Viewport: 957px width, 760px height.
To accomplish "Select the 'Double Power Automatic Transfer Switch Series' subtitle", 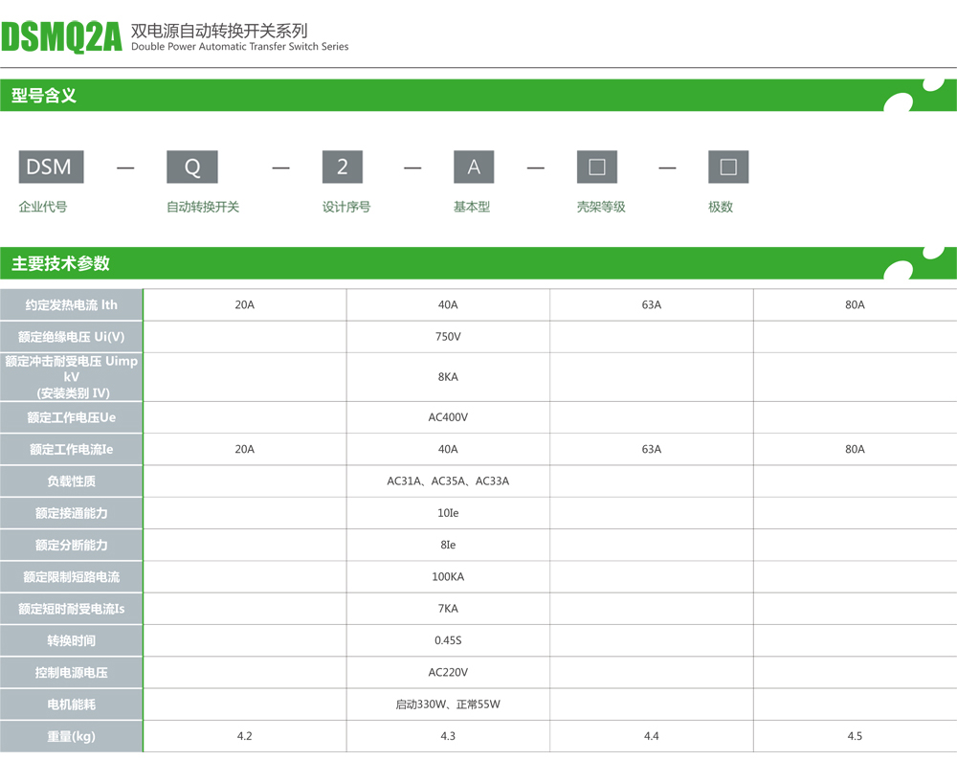I will tap(240, 46).
